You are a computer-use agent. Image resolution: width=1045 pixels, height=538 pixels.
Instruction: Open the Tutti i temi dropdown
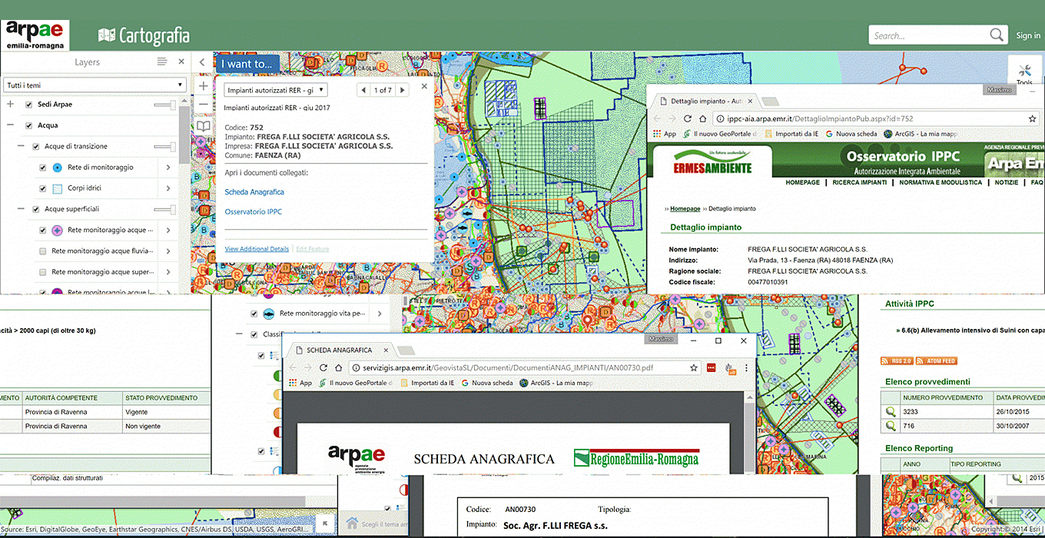[95, 85]
